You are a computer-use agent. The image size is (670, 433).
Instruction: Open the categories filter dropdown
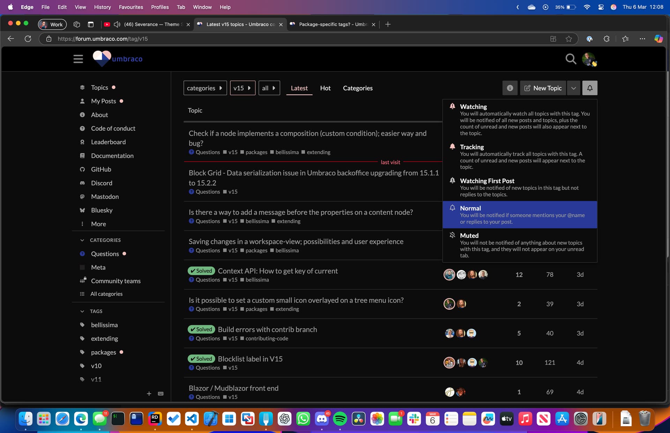point(205,88)
